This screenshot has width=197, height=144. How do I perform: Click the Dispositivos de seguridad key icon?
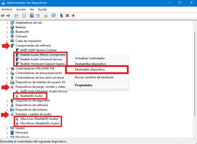coord(12,100)
